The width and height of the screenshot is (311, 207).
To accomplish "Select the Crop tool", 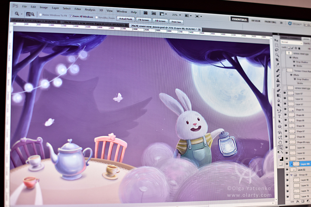I will pos(277,60).
